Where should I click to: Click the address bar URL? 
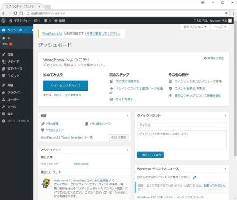point(48,13)
